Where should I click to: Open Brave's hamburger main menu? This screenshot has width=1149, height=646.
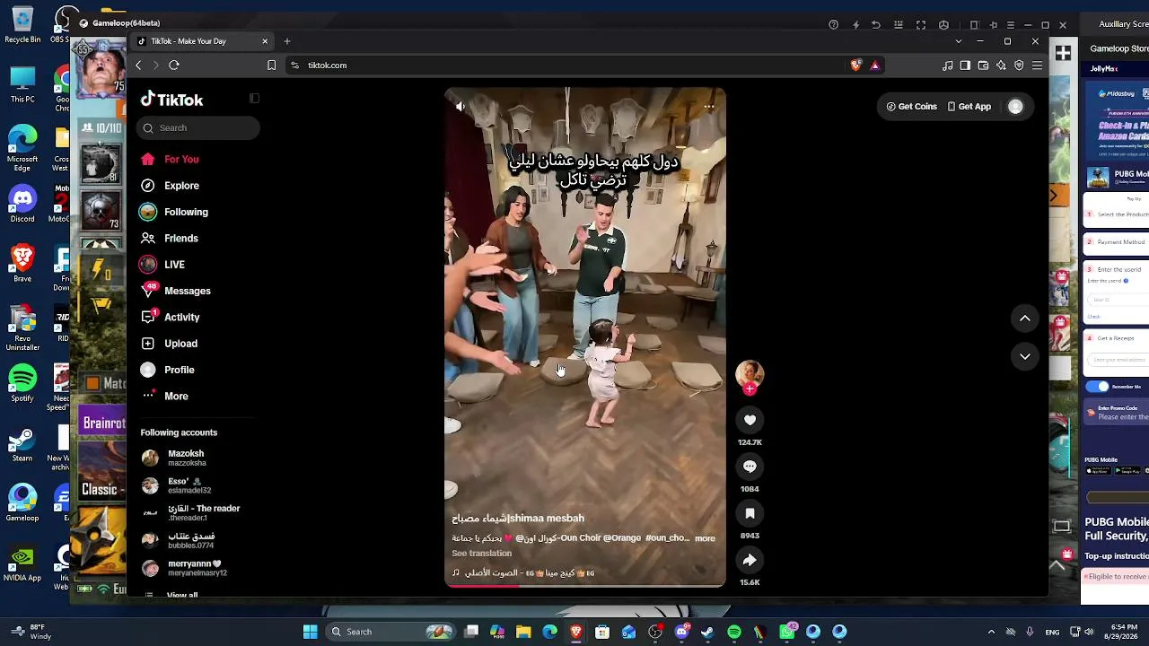[x=1037, y=65]
